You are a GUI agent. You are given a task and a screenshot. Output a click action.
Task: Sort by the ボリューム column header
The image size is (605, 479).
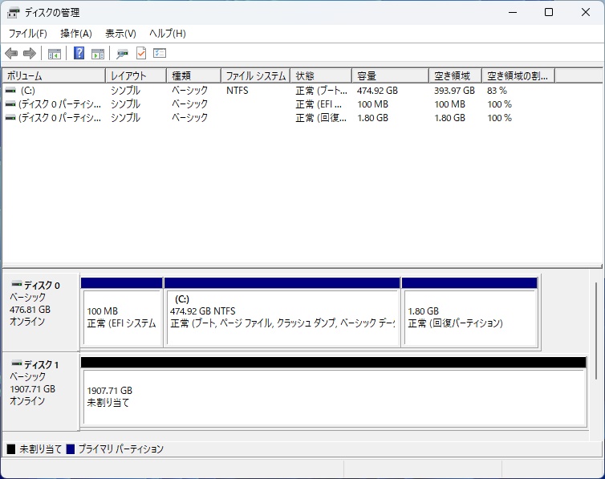tap(53, 76)
